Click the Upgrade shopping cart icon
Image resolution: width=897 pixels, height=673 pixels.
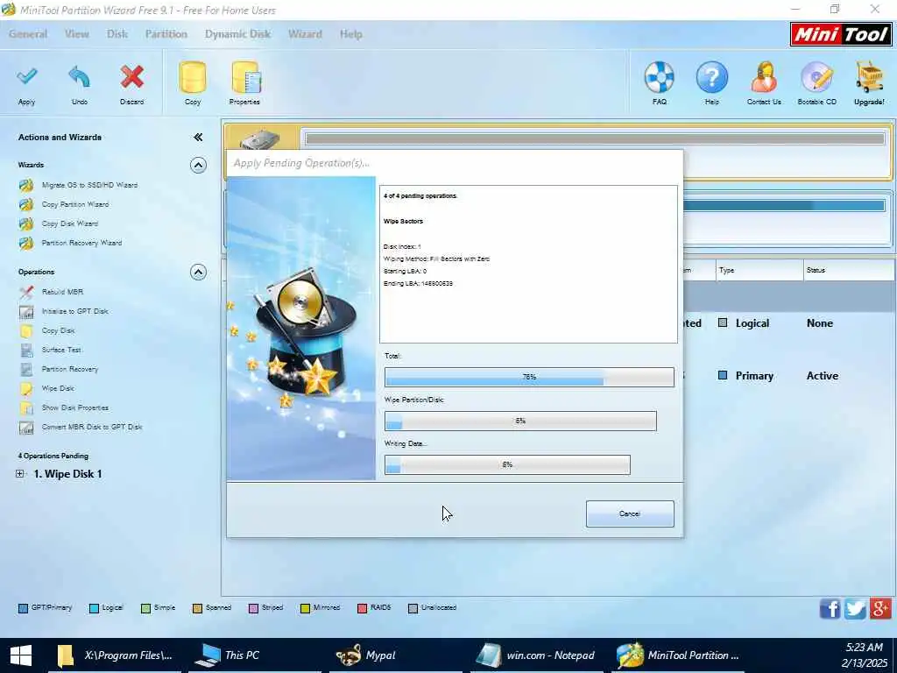tap(869, 77)
